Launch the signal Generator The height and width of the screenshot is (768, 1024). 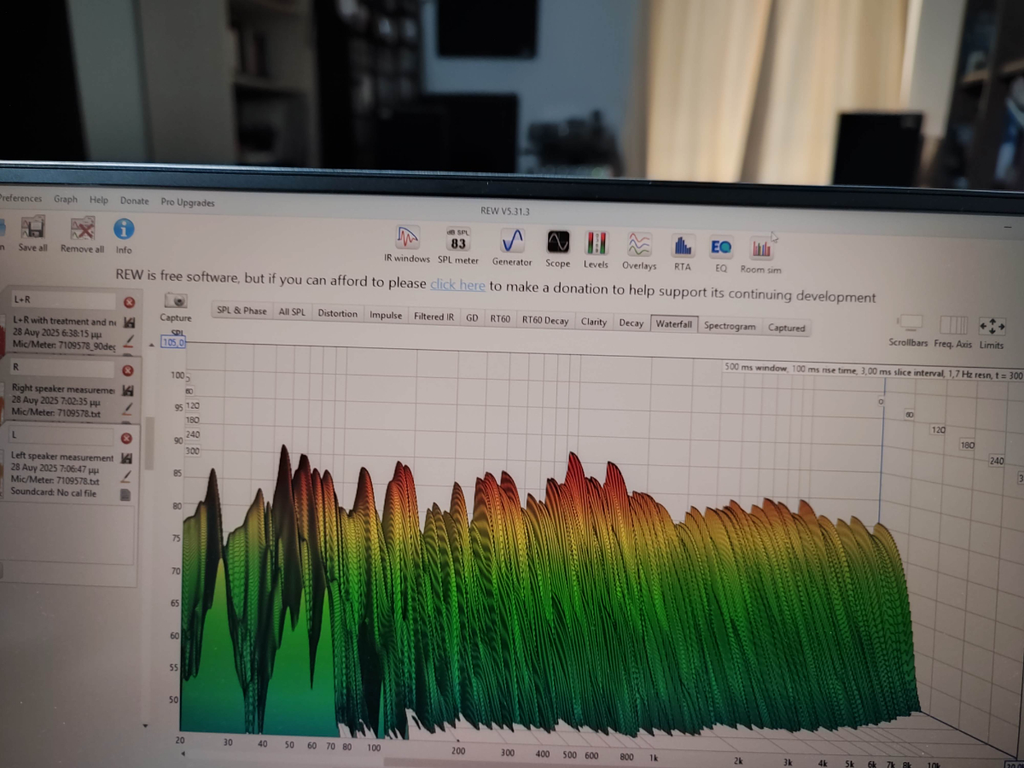point(512,242)
